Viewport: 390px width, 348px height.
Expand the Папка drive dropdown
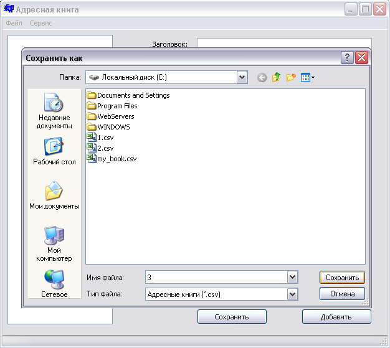tap(242, 77)
